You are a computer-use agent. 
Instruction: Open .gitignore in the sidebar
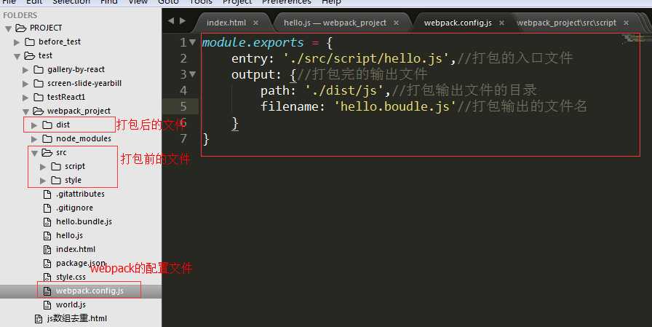(74, 208)
